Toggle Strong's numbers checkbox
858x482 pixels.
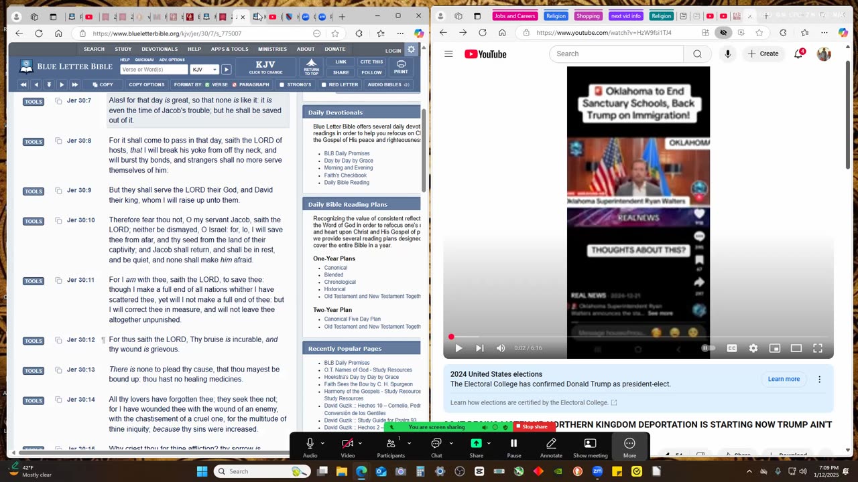282,85
